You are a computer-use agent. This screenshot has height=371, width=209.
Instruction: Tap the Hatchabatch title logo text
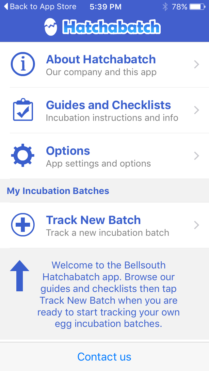pyautogui.click(x=111, y=27)
